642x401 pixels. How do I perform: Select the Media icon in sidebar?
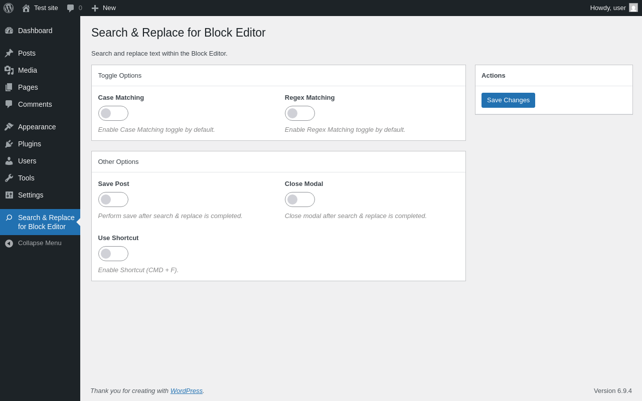[x=9, y=70]
